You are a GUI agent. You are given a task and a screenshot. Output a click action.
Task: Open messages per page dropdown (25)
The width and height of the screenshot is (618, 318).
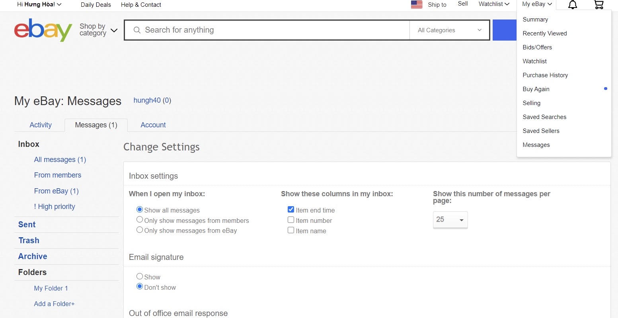click(450, 220)
